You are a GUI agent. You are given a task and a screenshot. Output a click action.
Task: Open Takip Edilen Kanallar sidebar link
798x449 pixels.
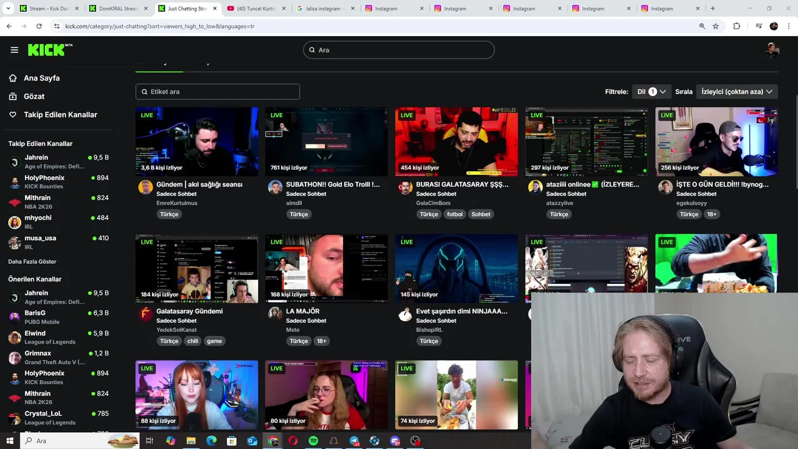(60, 115)
